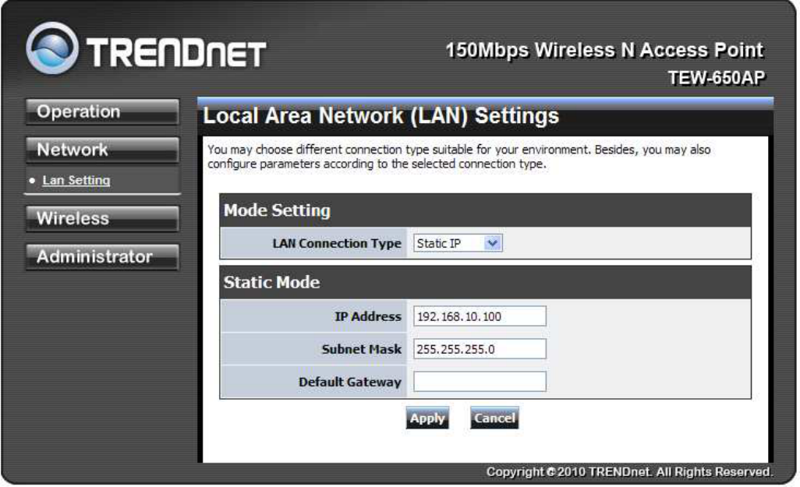
Task: Open the Administrator menu section
Action: 102,256
